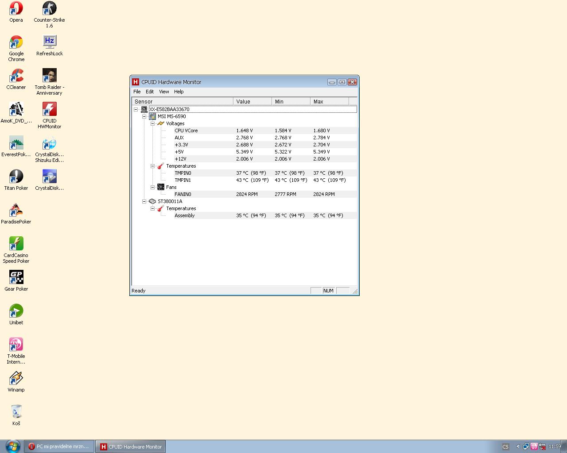Collapse the ST380011A drive node
The height and width of the screenshot is (453, 567).
(x=144, y=201)
